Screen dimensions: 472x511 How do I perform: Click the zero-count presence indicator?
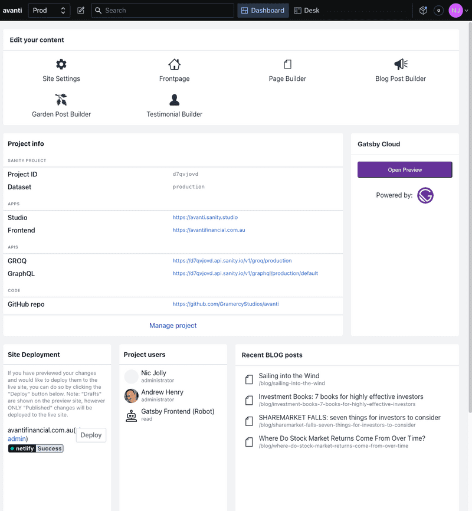[438, 11]
